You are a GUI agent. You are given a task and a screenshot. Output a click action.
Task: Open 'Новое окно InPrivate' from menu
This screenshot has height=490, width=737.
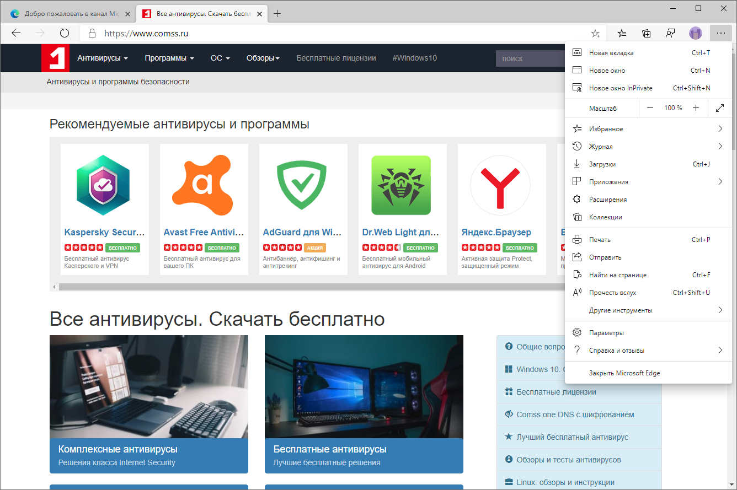[648, 88]
